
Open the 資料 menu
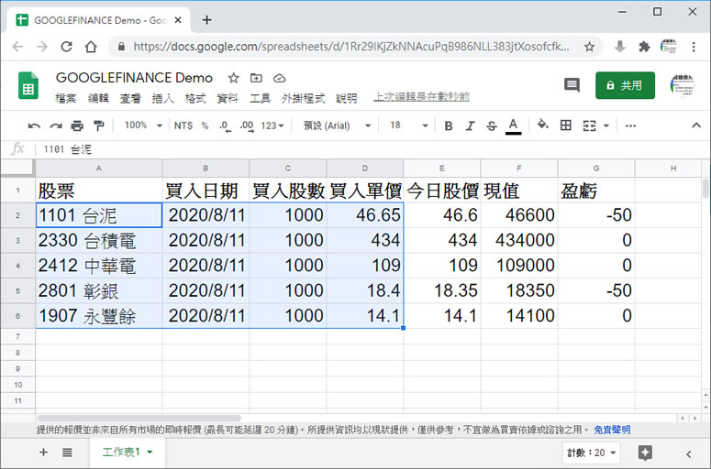(228, 98)
